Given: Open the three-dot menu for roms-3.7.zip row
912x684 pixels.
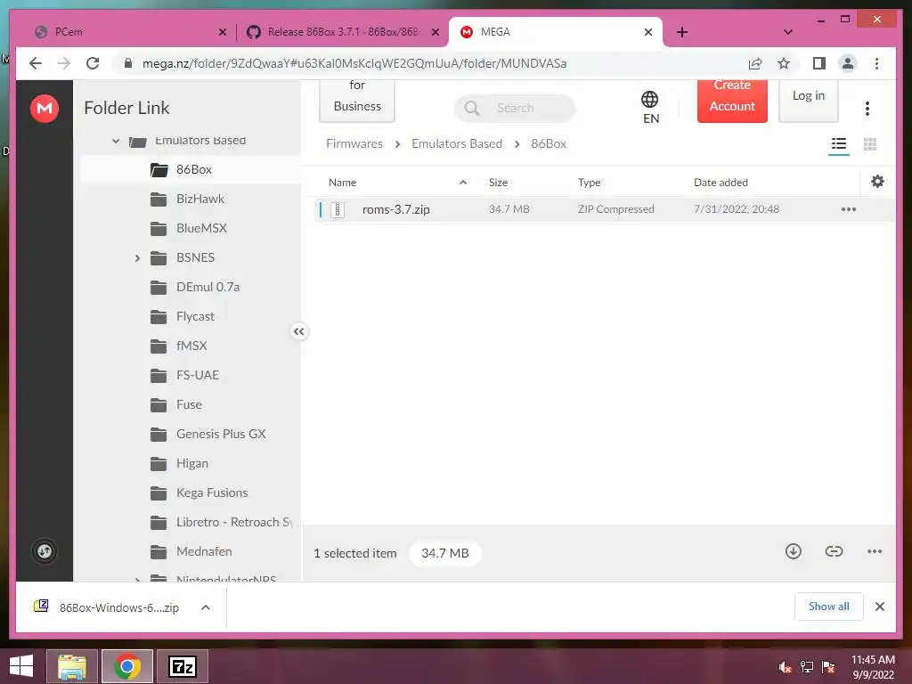Looking at the screenshot, I should [x=849, y=209].
